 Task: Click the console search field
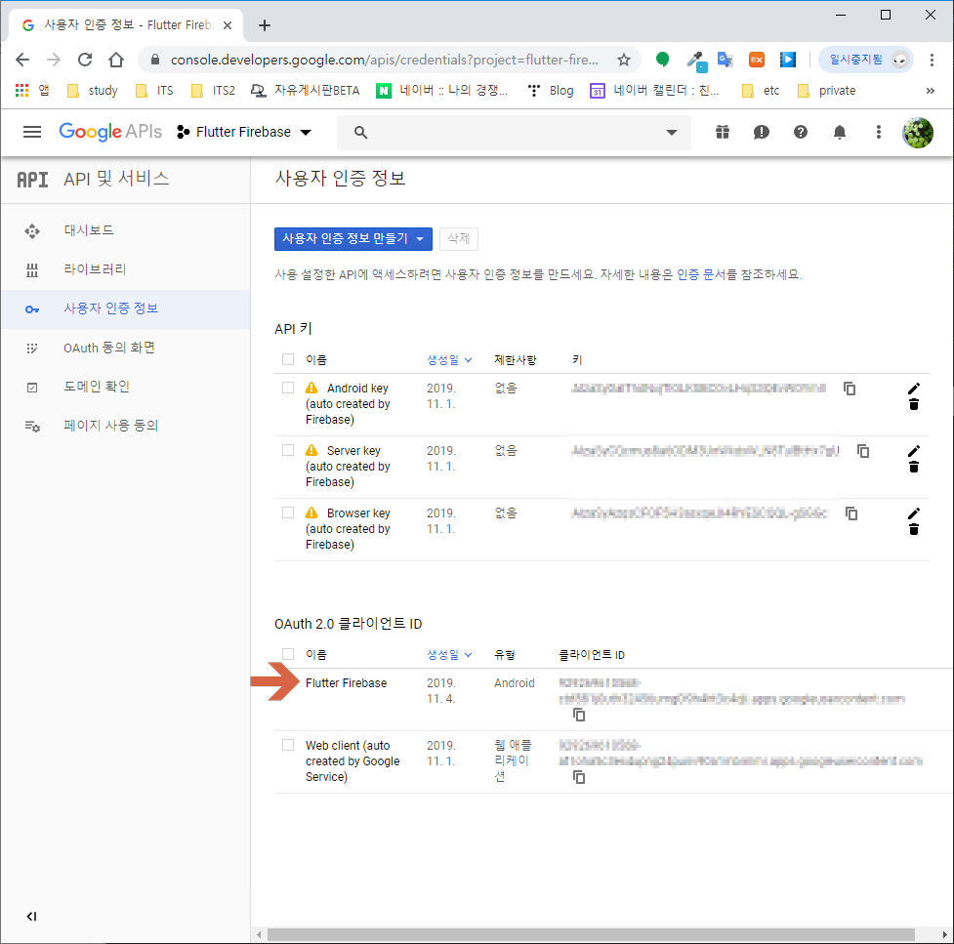click(515, 132)
